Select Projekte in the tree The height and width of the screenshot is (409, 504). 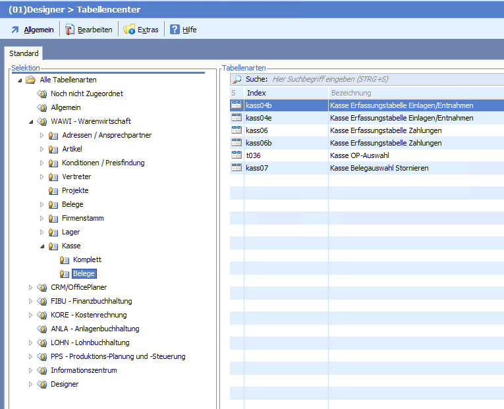75,190
